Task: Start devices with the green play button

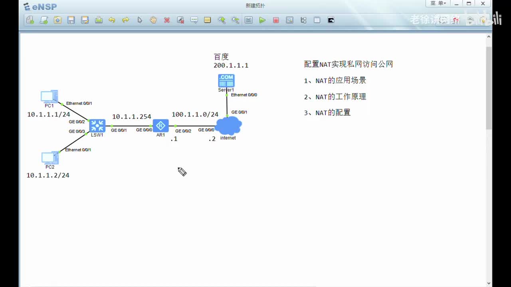Action: point(262,20)
